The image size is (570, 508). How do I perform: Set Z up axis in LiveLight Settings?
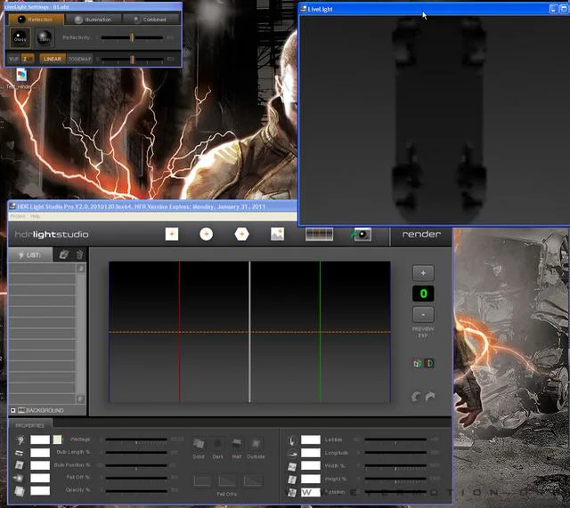tap(28, 59)
